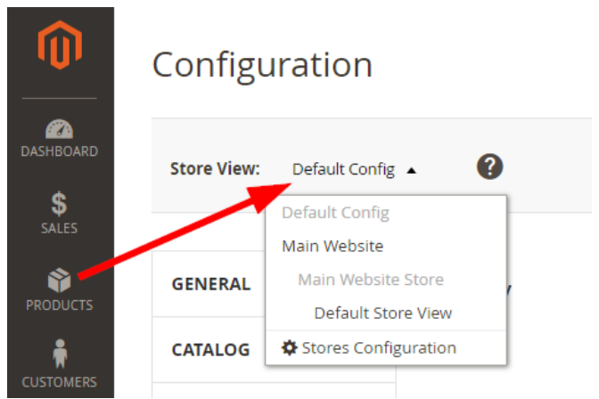This screenshot has height=399, width=599.
Task: Click the Products box icon
Action: [x=59, y=281]
